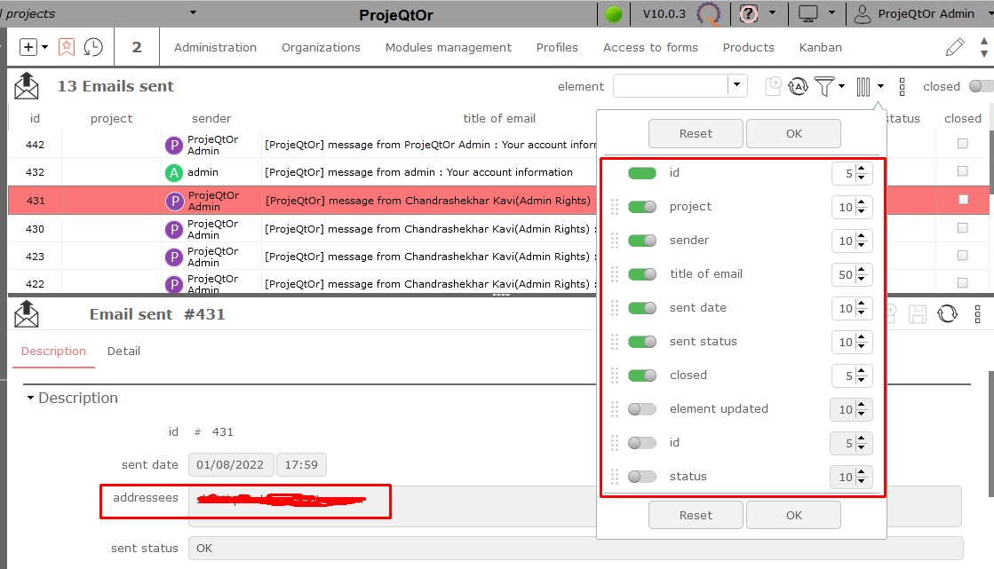The image size is (994, 569).
Task: Click the user avatar icon
Action: [863, 14]
